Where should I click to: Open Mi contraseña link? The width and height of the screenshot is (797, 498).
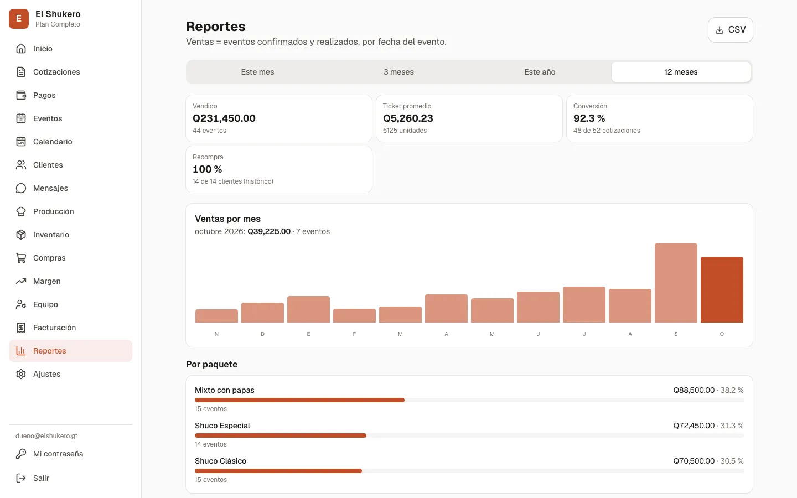coord(70,454)
